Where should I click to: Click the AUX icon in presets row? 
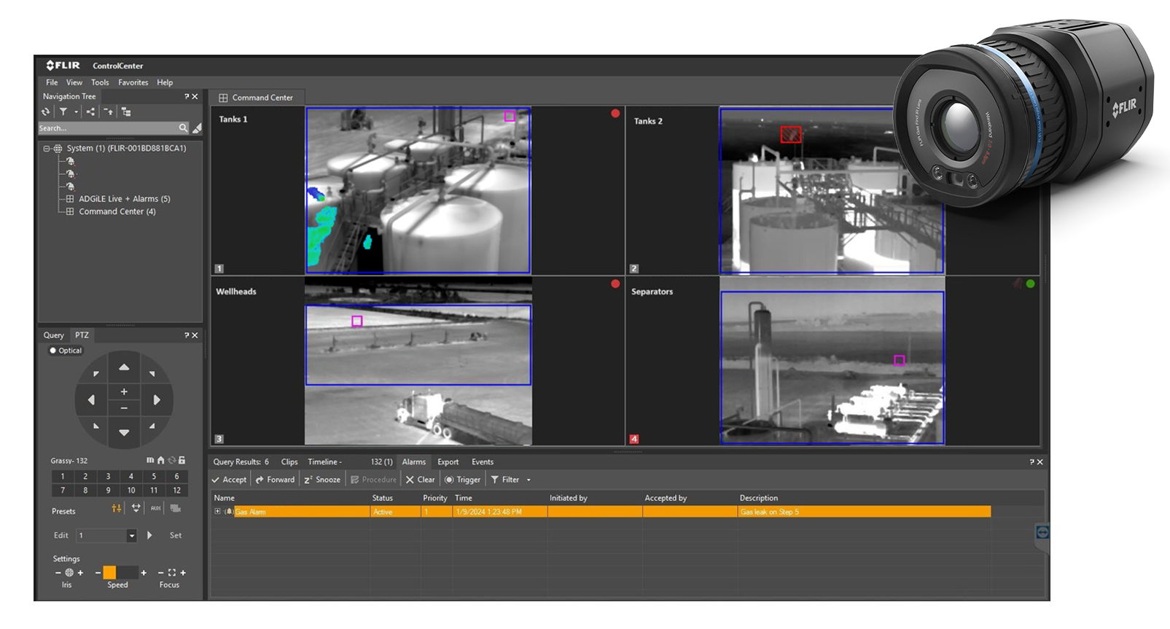point(155,509)
